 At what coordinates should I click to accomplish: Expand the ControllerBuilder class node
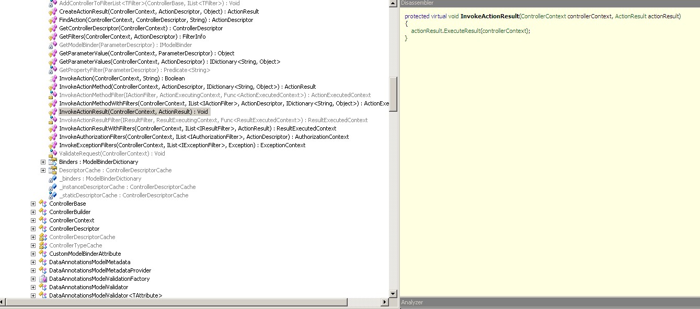33,212
